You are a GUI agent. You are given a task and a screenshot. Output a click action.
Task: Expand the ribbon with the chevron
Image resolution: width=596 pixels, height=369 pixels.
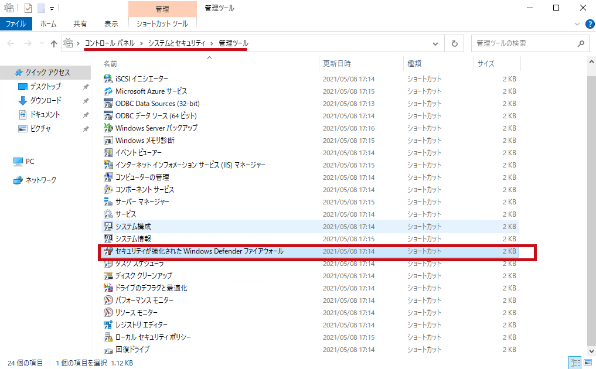tap(577, 24)
